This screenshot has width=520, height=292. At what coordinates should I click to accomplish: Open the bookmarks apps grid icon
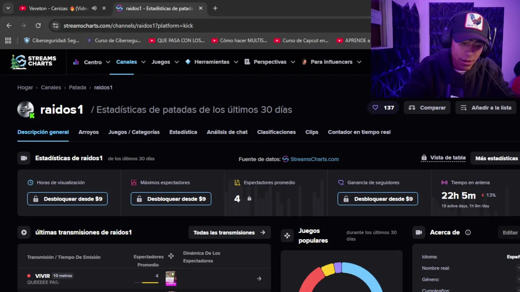tap(8, 41)
